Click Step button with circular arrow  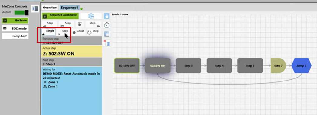click(93, 32)
